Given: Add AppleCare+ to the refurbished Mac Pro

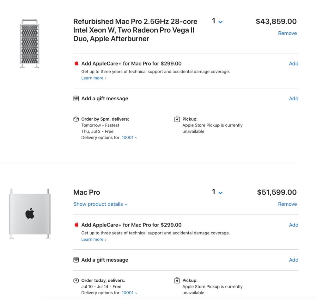Looking at the screenshot, I should tap(294, 64).
